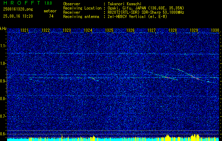Click the meteor count value 74
This screenshot has width=222, height=141.
click(x=51, y=16)
